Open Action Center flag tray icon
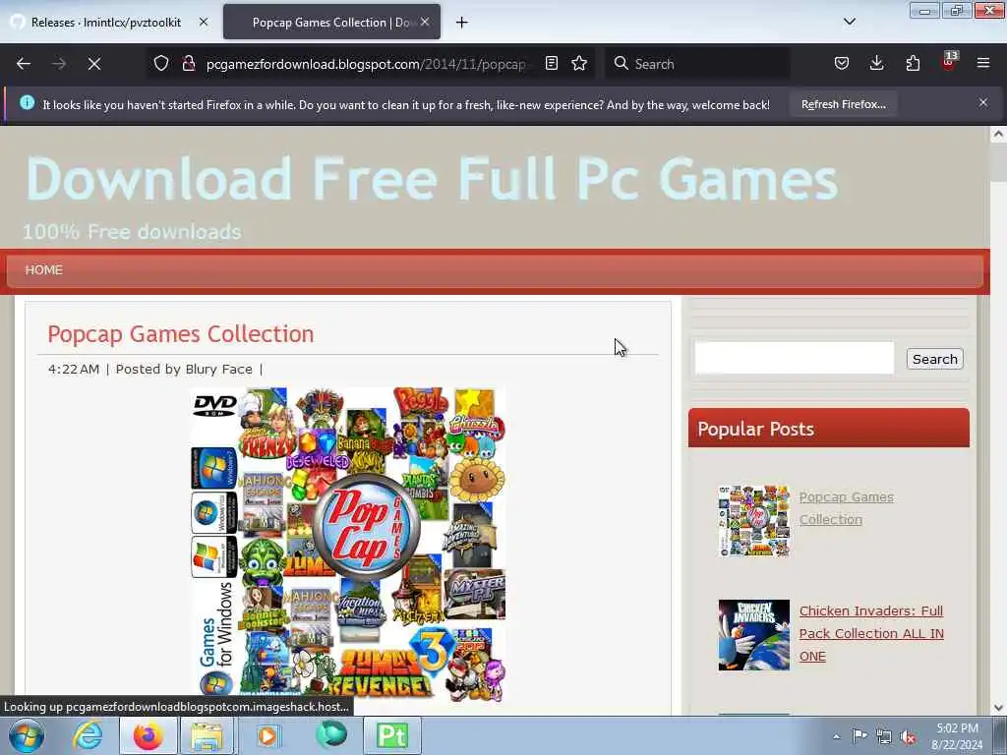The height and width of the screenshot is (755, 1007). tap(859, 736)
